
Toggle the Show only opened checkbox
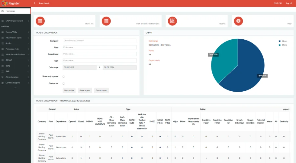click(x=64, y=76)
